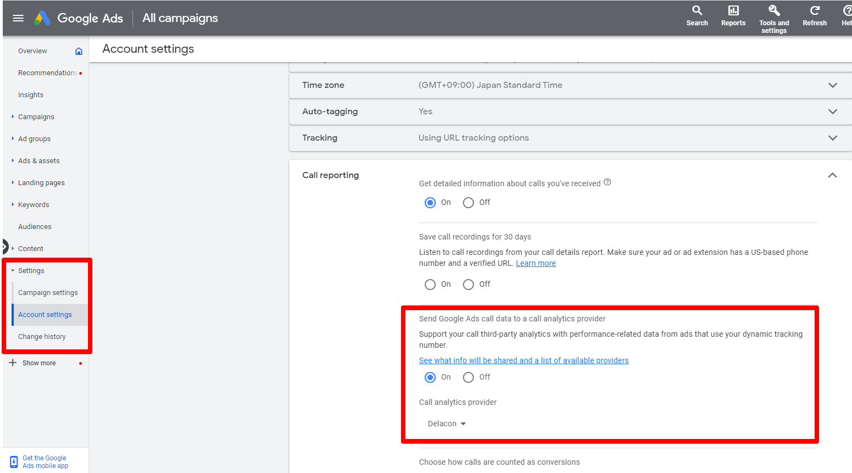Click Choose how calls are counted text
Screen dimensions: 852x473
pos(499,462)
